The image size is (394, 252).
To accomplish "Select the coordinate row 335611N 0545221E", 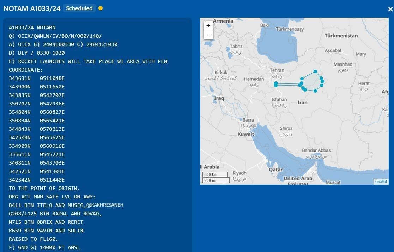I will 37,154.
